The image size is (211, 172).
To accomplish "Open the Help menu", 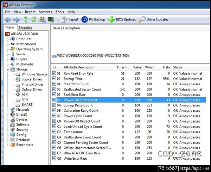I will pos(71,12).
